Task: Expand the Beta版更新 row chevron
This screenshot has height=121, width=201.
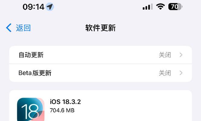Action: pyautogui.click(x=181, y=73)
